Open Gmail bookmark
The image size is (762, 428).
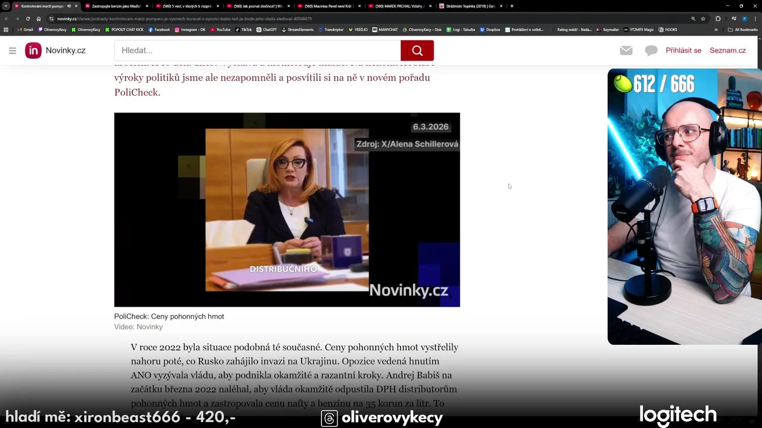[x=25, y=30]
